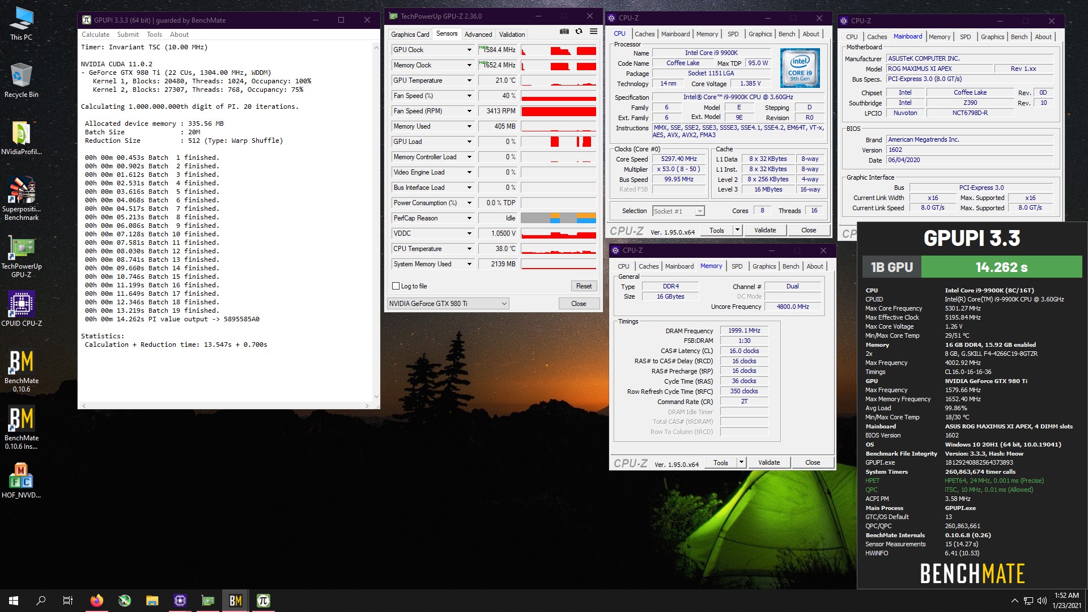Open Tools dropdown arrow in CPU-Z Memory window
This screenshot has width=1088, height=612.
pyautogui.click(x=741, y=462)
